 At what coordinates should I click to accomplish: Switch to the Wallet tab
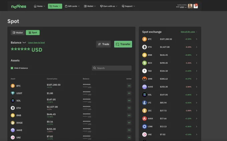(18, 33)
